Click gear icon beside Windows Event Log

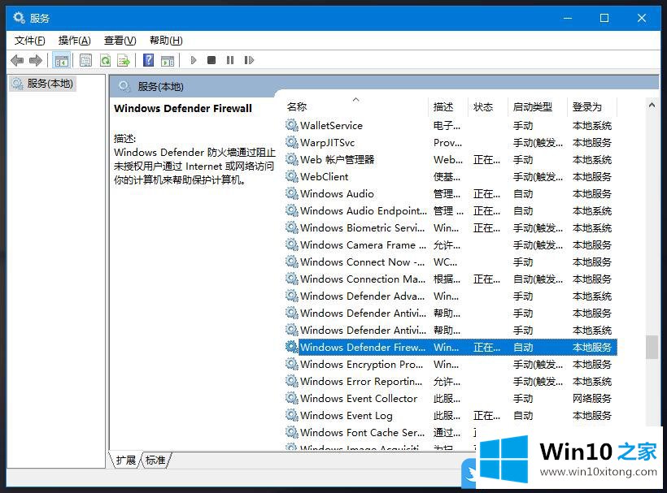click(292, 415)
